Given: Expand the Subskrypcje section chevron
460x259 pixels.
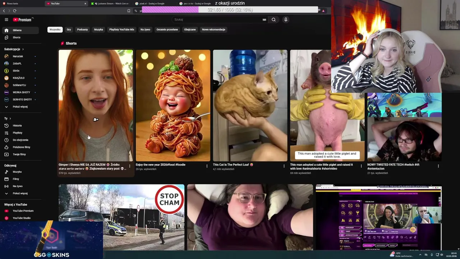Looking at the screenshot, I should click(x=23, y=49).
